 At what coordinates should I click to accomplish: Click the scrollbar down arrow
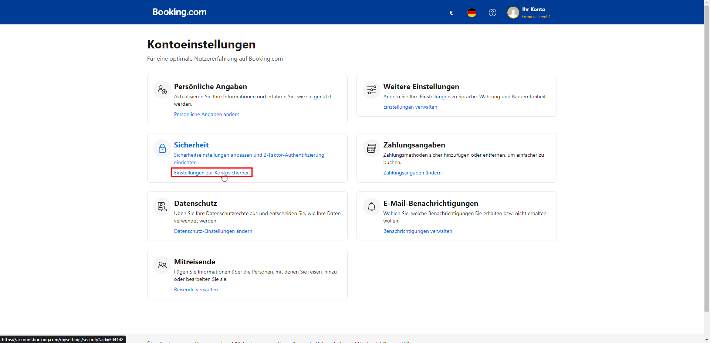[x=707, y=340]
